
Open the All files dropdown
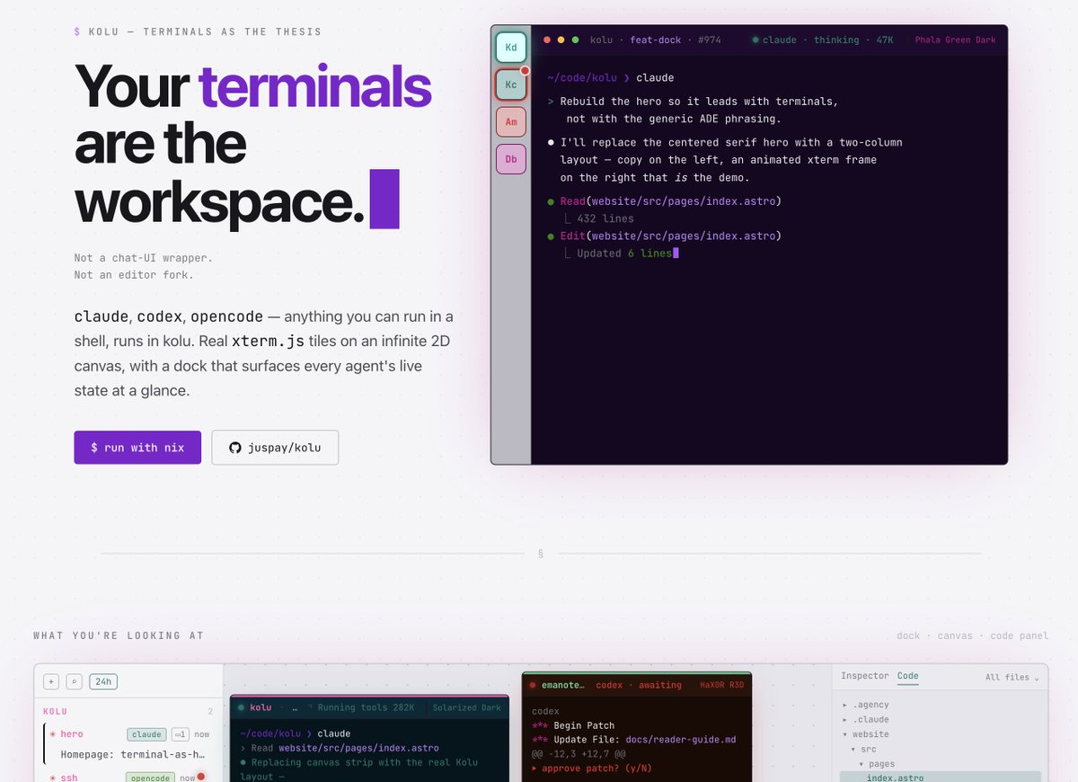(x=1012, y=678)
